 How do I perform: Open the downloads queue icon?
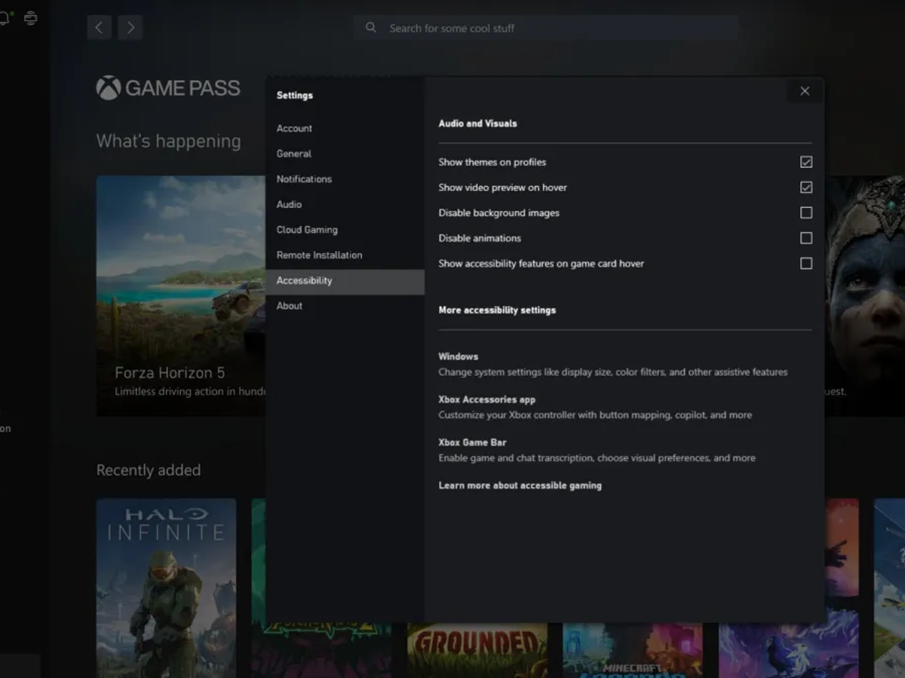click(30, 17)
